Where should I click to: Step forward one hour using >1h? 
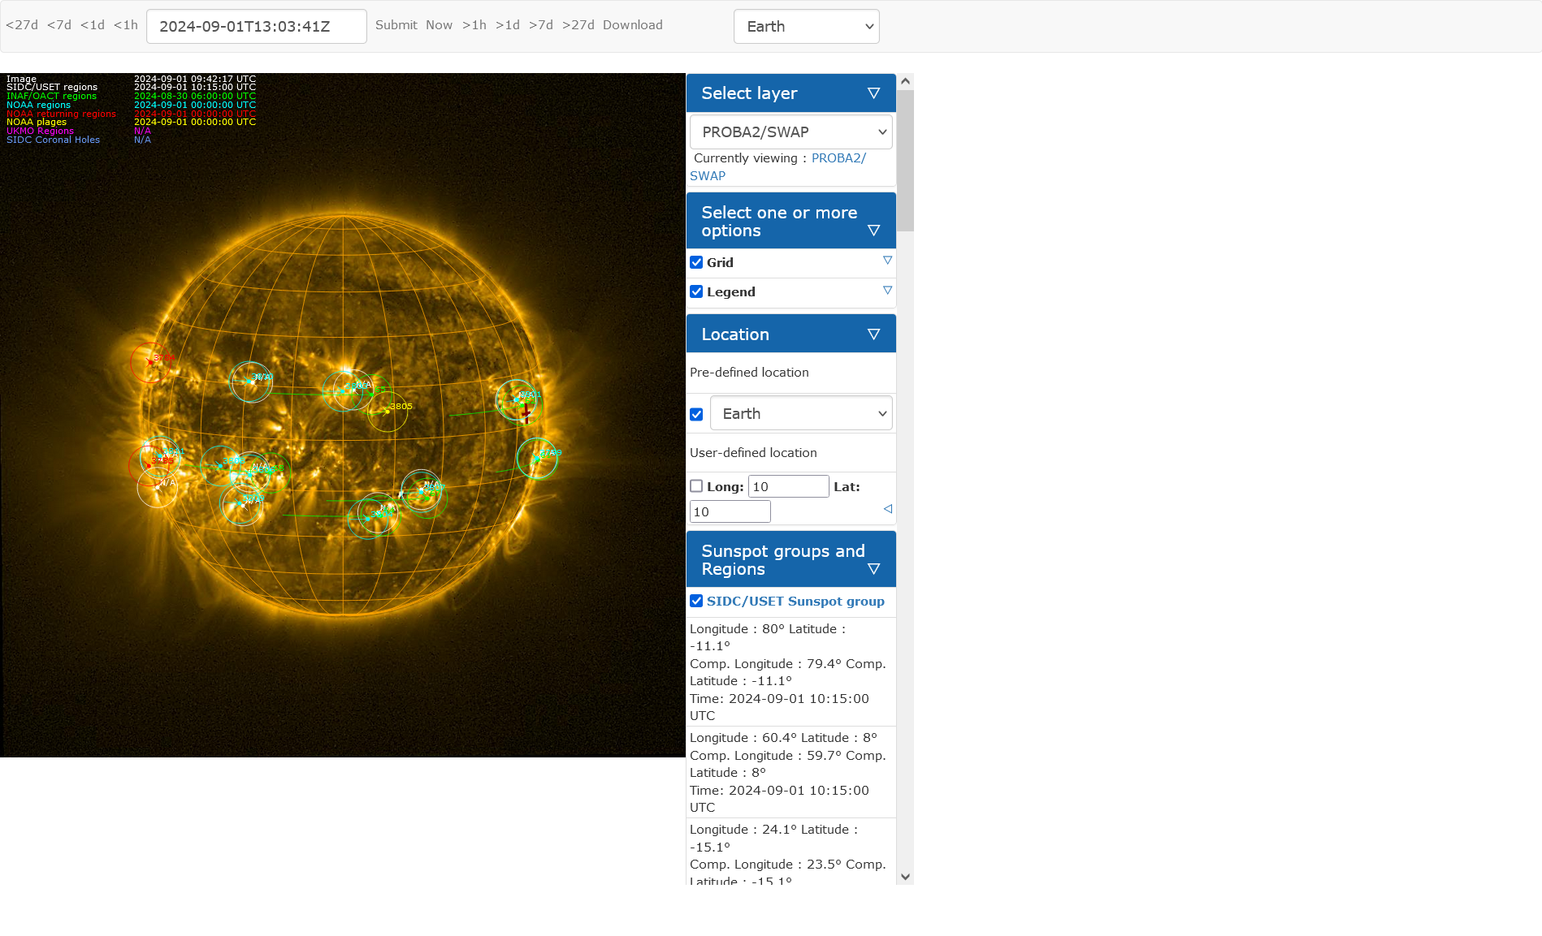point(474,25)
